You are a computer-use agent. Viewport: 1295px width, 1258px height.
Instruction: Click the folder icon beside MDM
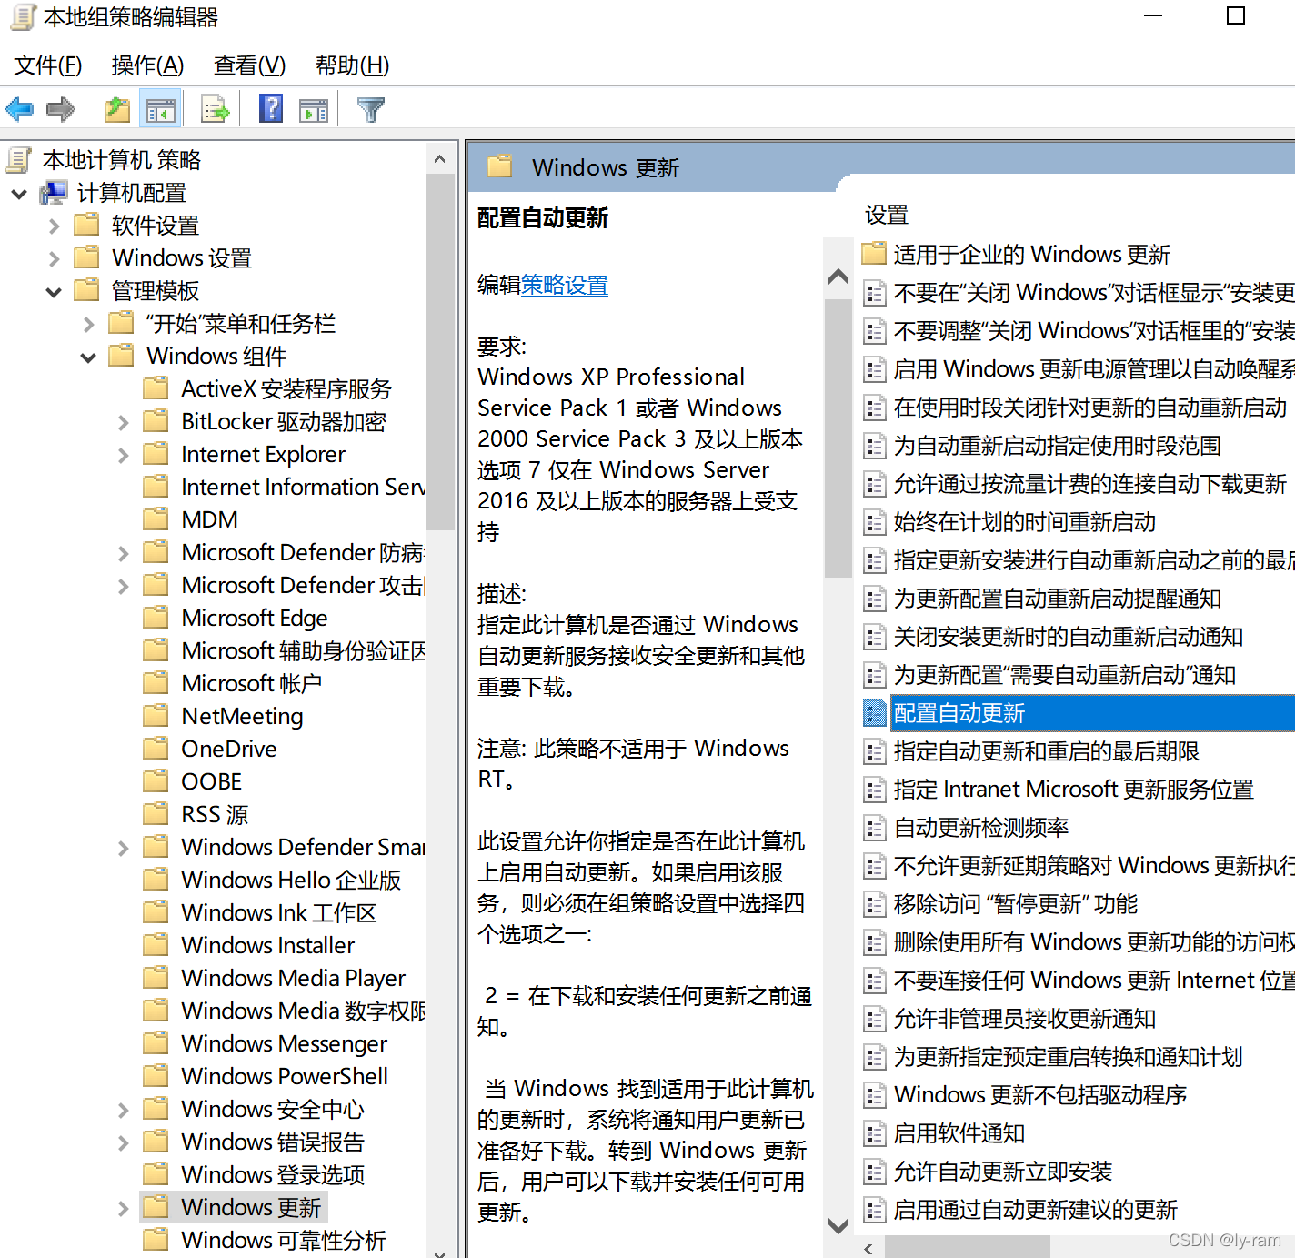(x=156, y=519)
